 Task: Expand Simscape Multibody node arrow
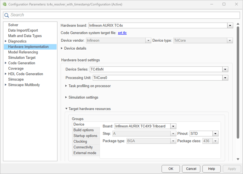pos(6,85)
